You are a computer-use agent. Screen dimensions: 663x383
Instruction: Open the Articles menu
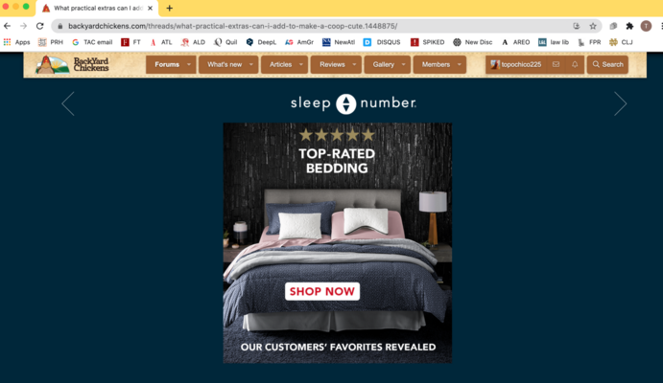coord(280,64)
